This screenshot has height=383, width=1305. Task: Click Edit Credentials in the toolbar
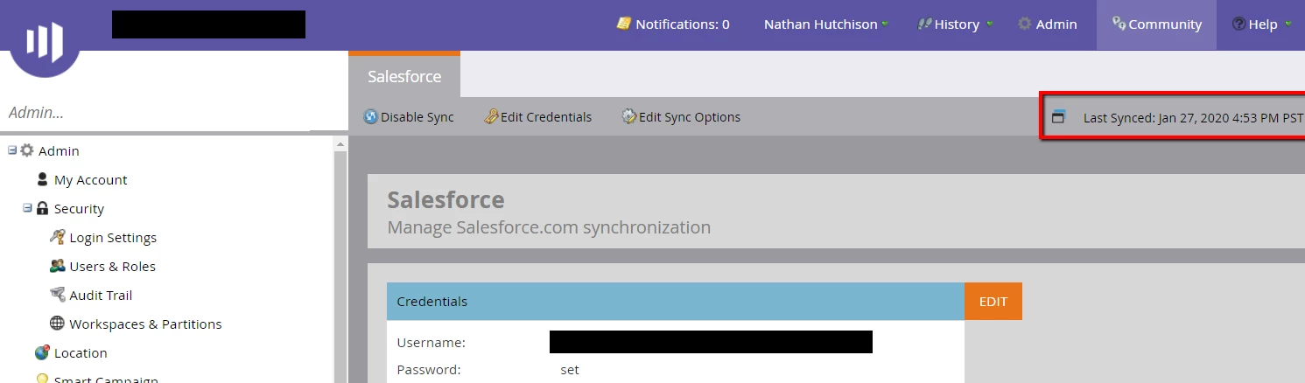[538, 117]
